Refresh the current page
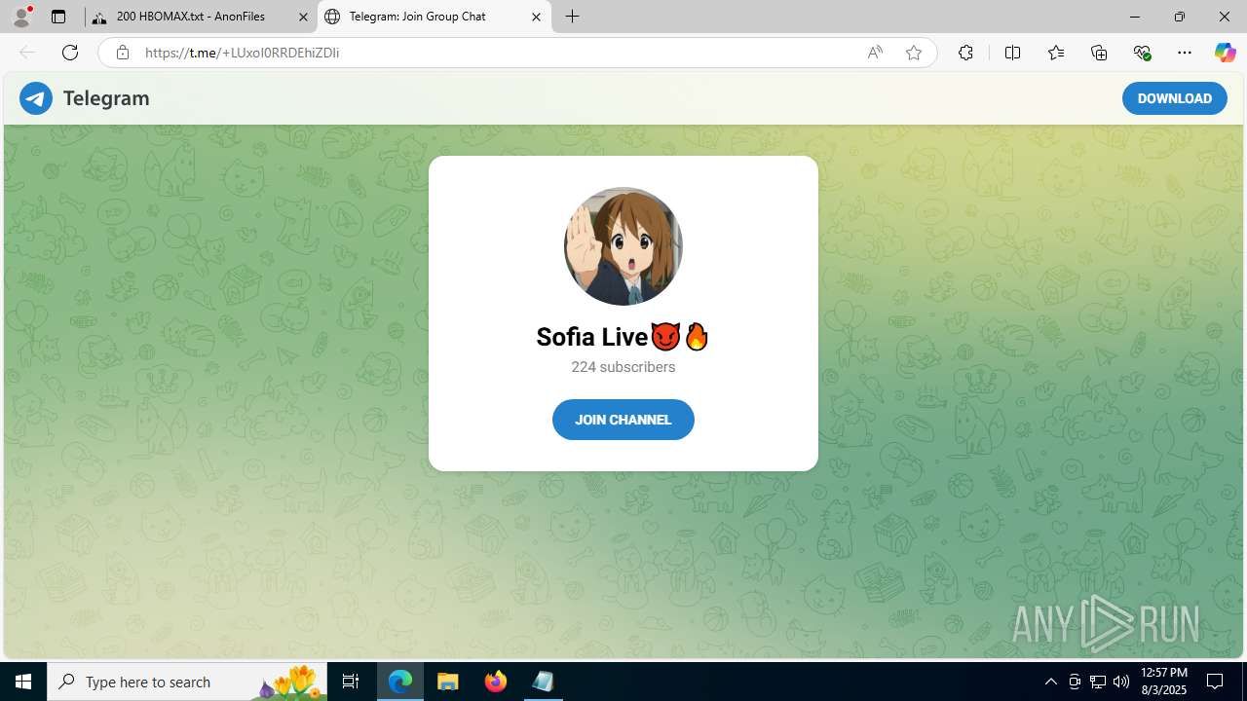 coord(70,53)
